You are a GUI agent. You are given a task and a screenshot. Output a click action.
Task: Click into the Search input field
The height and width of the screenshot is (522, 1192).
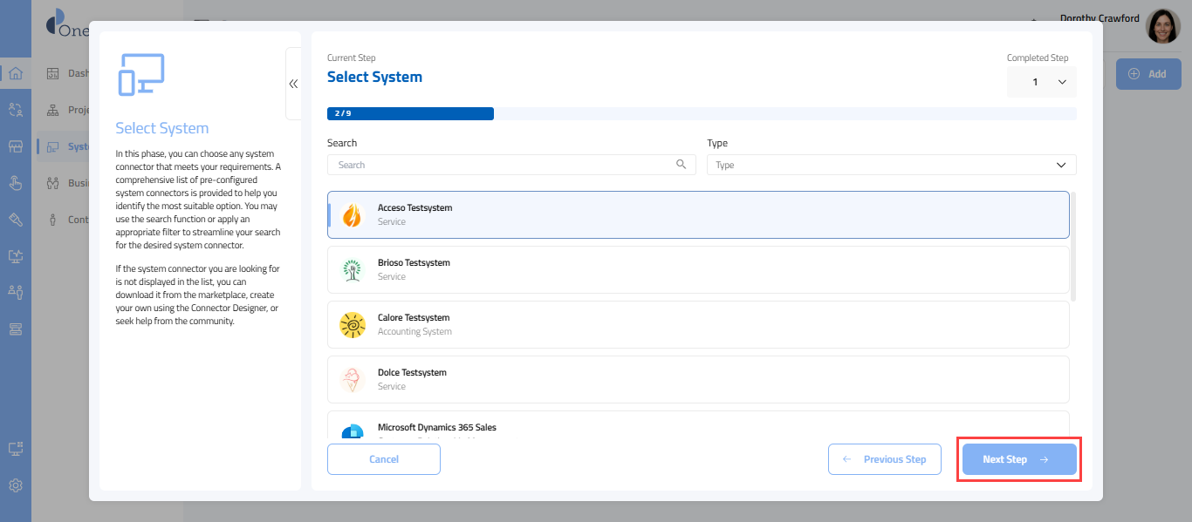502,165
